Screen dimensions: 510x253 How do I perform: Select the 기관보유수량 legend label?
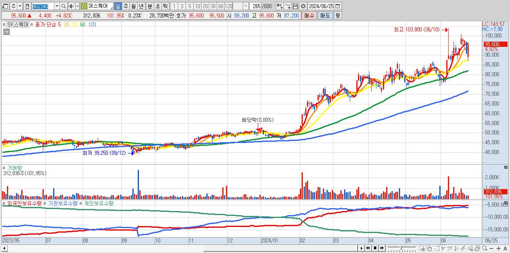tap(63, 203)
